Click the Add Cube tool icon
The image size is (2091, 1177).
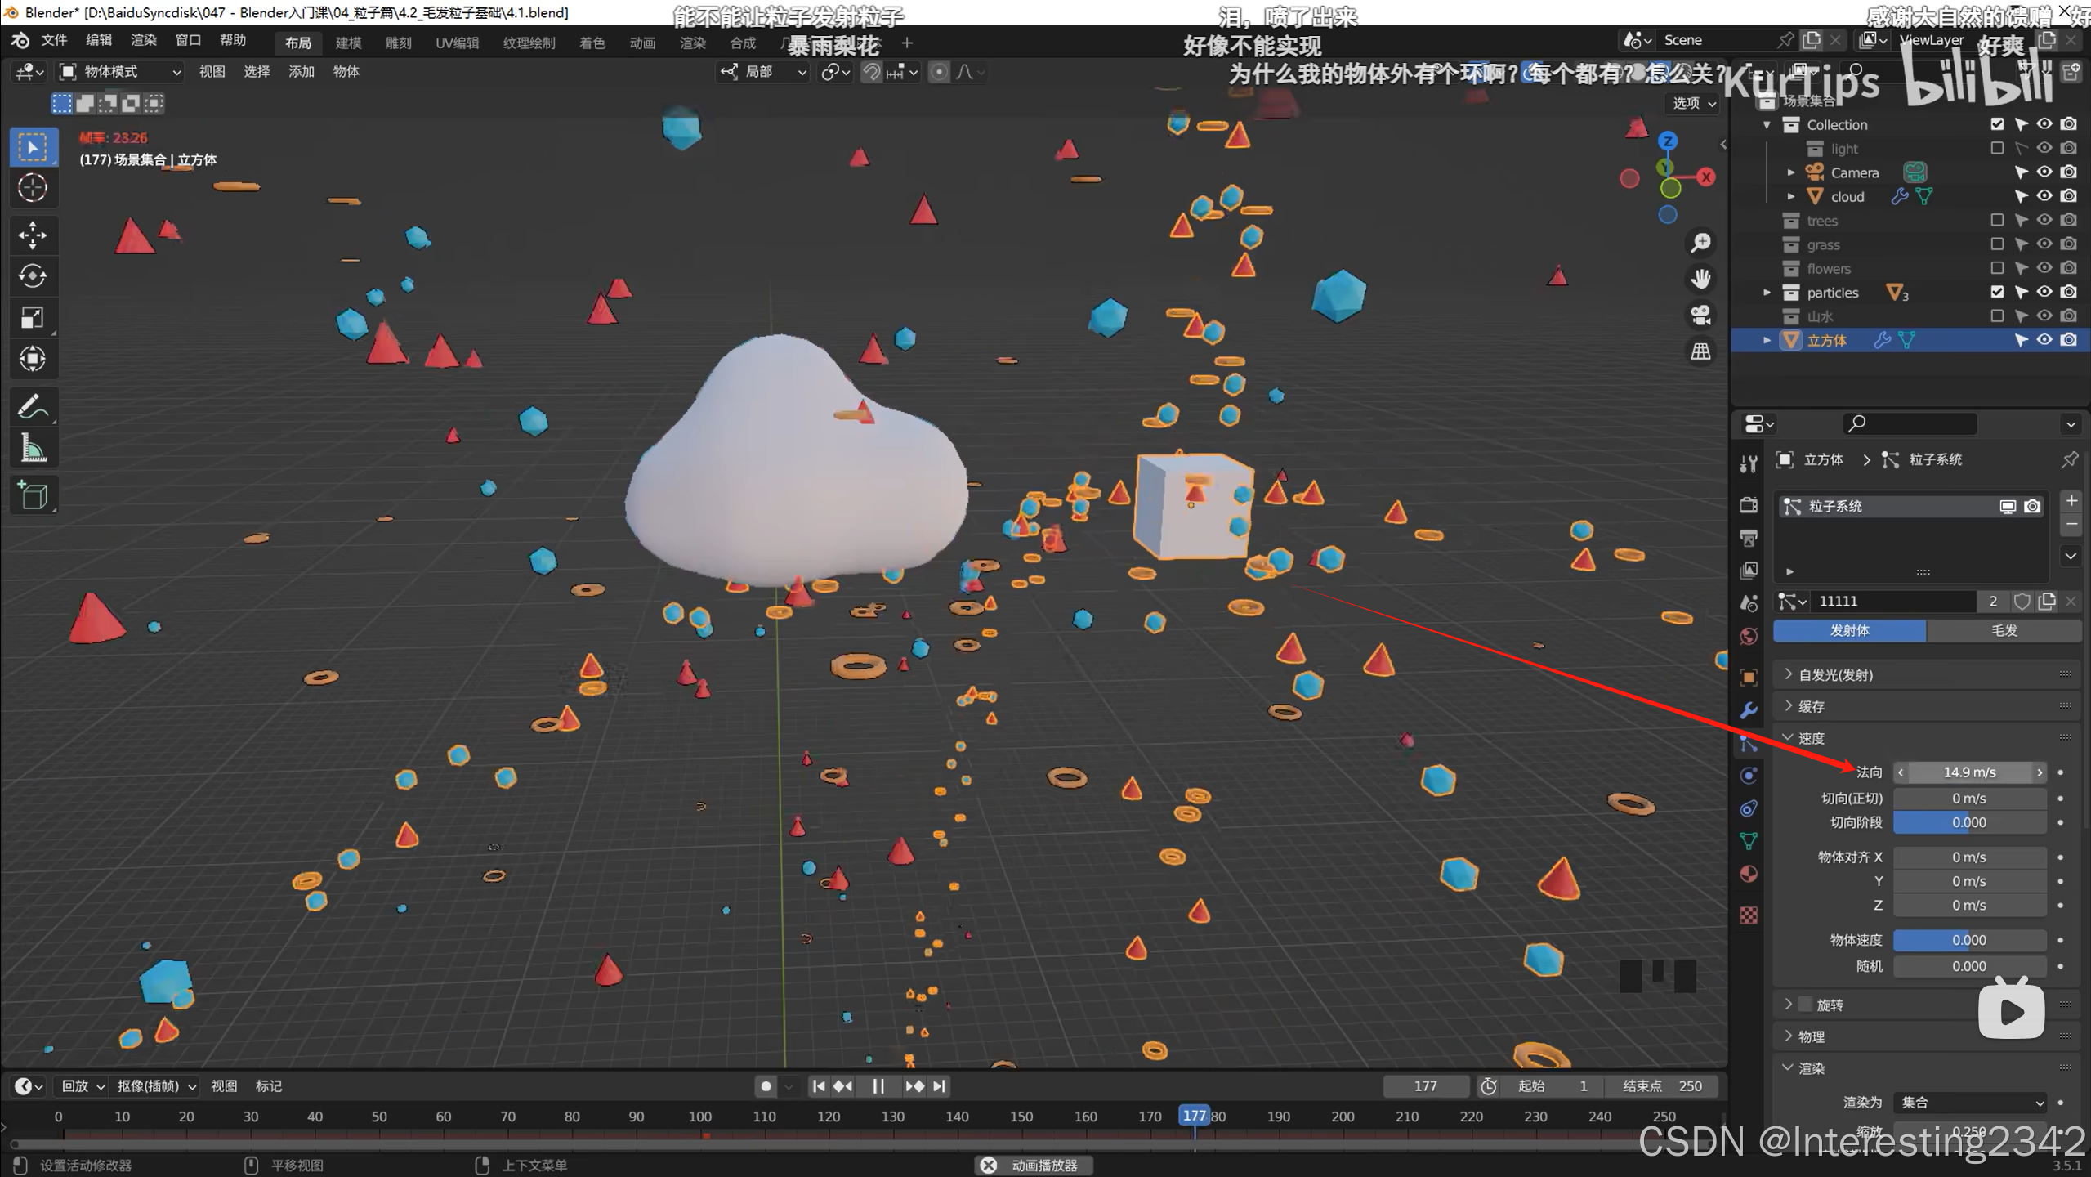33,495
